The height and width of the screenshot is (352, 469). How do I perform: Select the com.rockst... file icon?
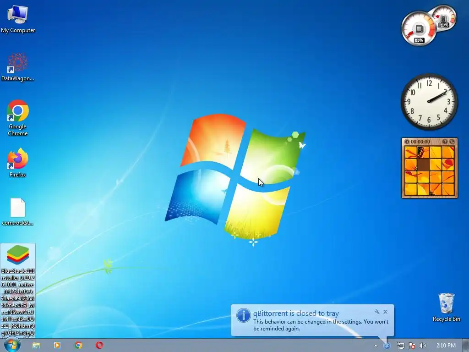(x=18, y=212)
